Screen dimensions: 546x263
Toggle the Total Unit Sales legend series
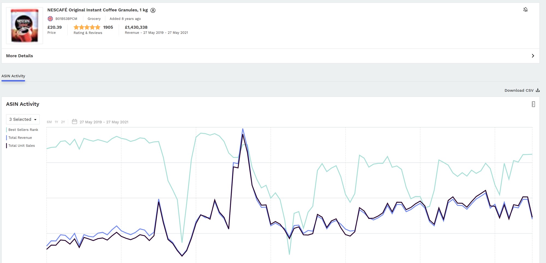(22, 146)
